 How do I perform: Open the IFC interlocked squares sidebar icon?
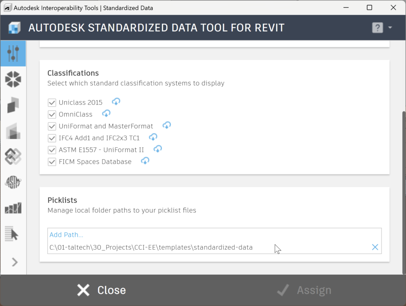click(13, 157)
